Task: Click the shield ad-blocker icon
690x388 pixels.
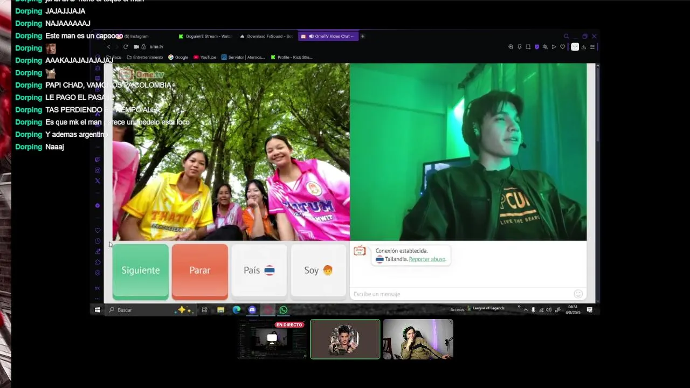Action: pos(536,47)
